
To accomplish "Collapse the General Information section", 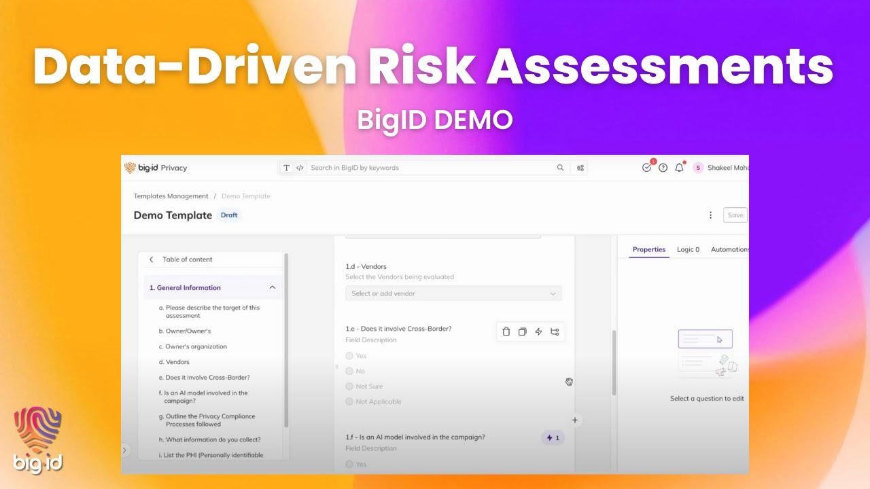I will [x=273, y=288].
